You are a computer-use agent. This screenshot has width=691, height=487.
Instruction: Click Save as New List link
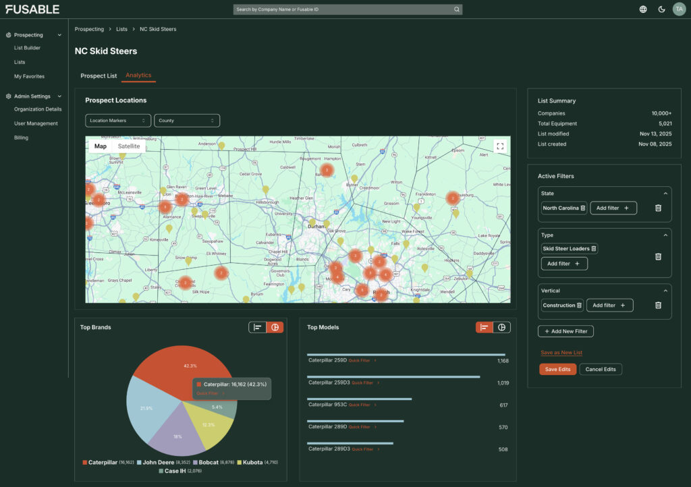point(561,353)
